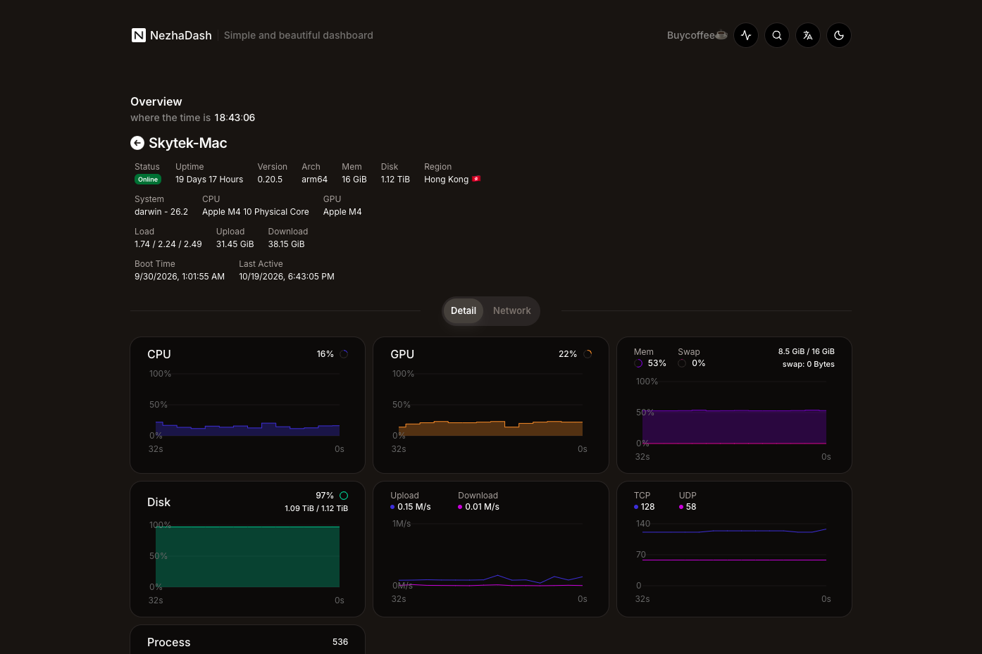
Task: Click the Disk usage ring indicator
Action: 344,496
